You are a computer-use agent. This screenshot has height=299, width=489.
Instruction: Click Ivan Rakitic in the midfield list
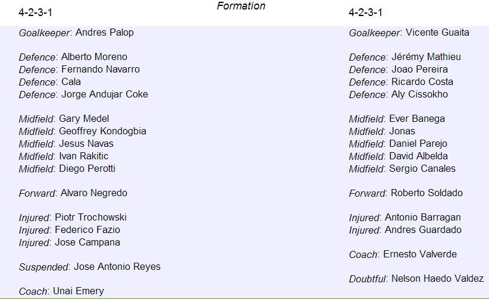(83, 156)
